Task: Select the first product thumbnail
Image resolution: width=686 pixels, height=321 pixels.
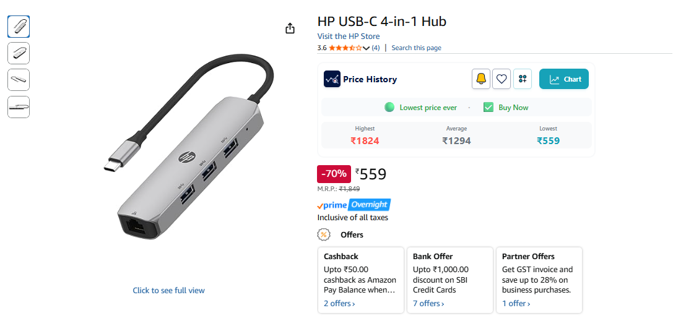Action: [19, 27]
